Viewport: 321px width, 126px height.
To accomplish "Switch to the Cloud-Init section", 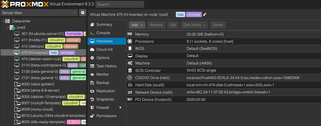I will tap(104, 50).
